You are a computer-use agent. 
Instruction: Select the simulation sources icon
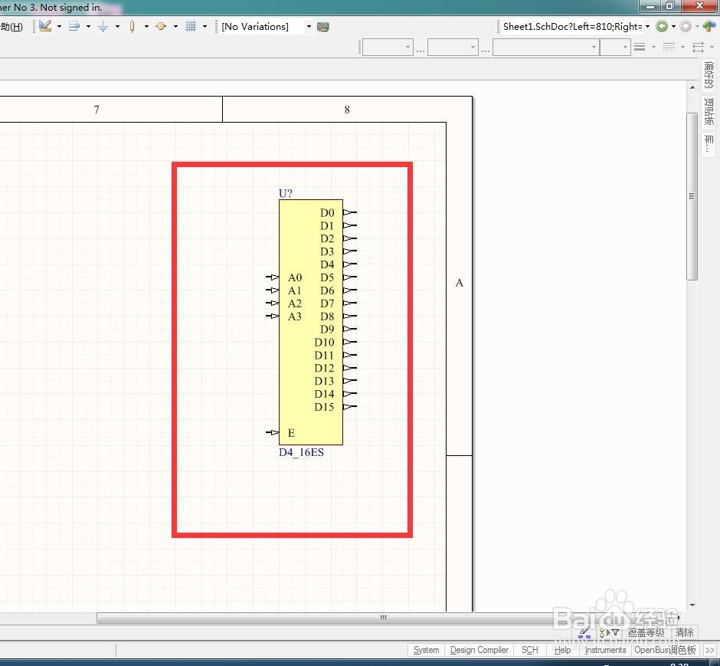161,26
